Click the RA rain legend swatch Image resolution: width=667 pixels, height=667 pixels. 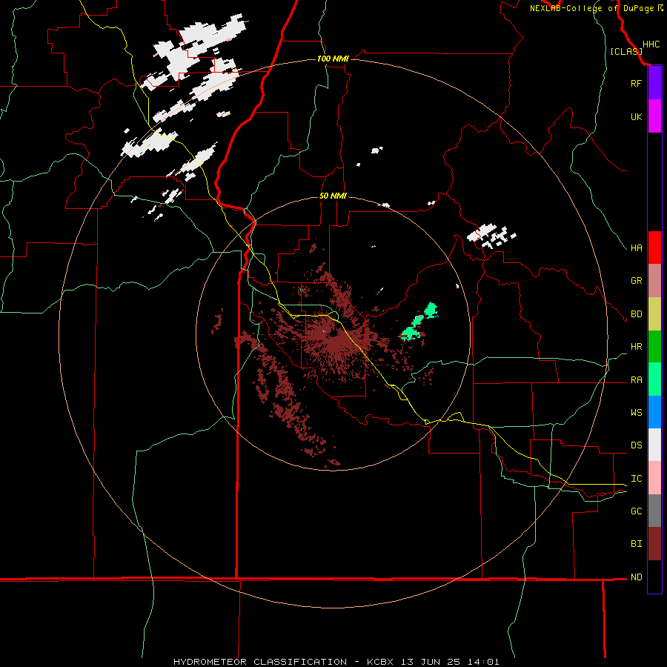pyautogui.click(x=654, y=379)
